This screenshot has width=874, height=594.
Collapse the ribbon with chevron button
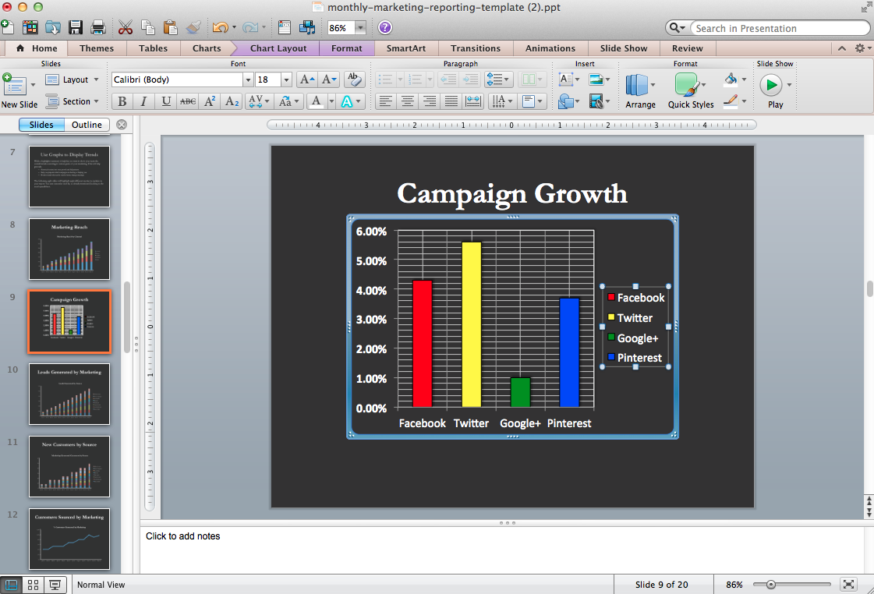pyautogui.click(x=842, y=48)
